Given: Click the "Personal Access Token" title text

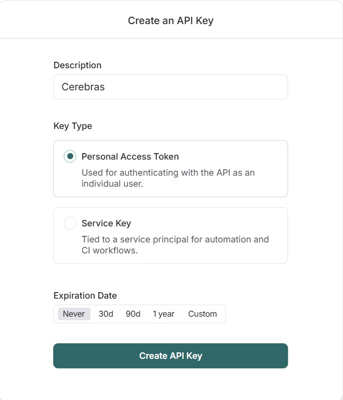Looking at the screenshot, I should (130, 156).
